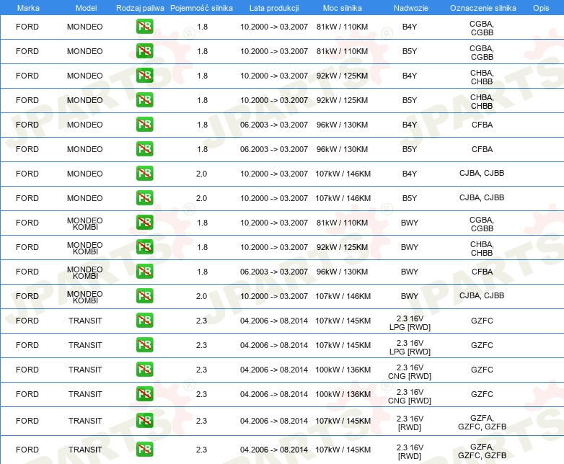Click petrol fuel icon in Mondeo 92kW B5Y row

(144, 100)
